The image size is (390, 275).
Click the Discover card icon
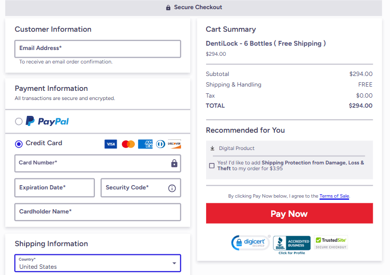pos(174,144)
